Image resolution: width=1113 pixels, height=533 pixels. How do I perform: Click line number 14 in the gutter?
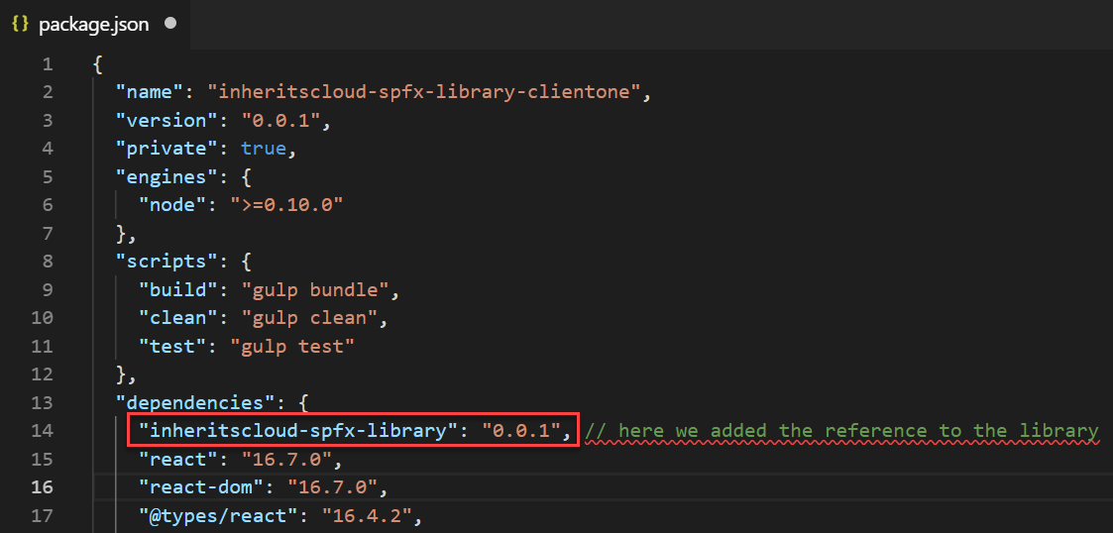pyautogui.click(x=43, y=431)
